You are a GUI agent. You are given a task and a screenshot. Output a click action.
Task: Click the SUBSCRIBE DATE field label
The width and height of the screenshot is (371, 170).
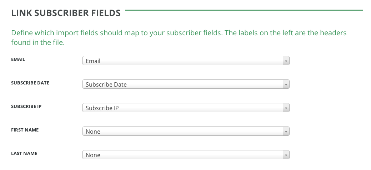[30, 83]
